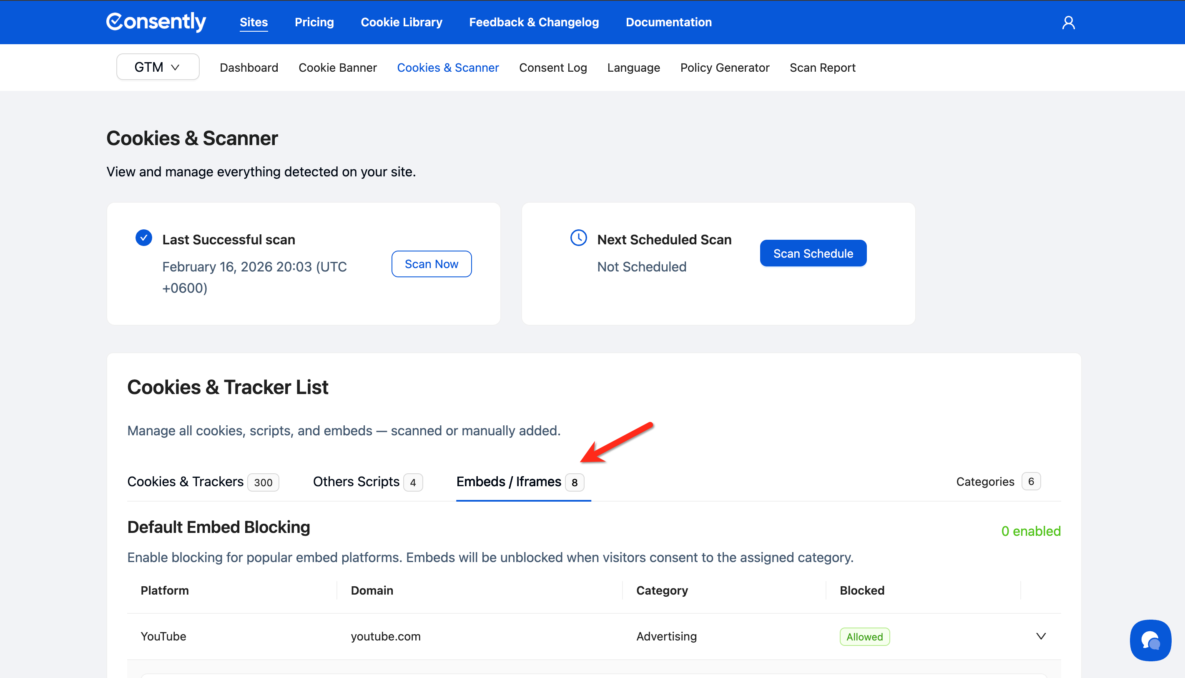Click the Allowed status badge for YouTube
The height and width of the screenshot is (678, 1185).
tap(864, 637)
